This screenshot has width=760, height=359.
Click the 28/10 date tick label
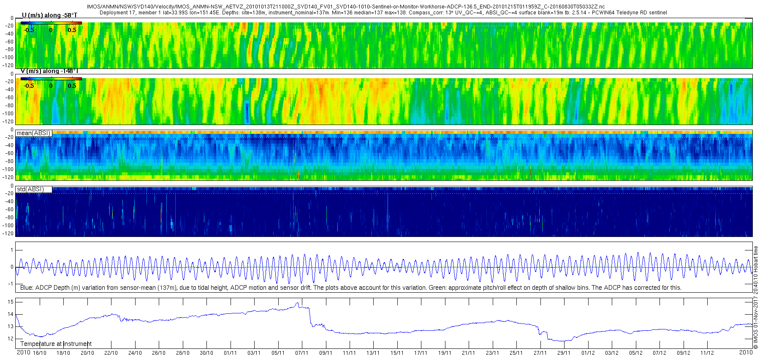click(183, 353)
